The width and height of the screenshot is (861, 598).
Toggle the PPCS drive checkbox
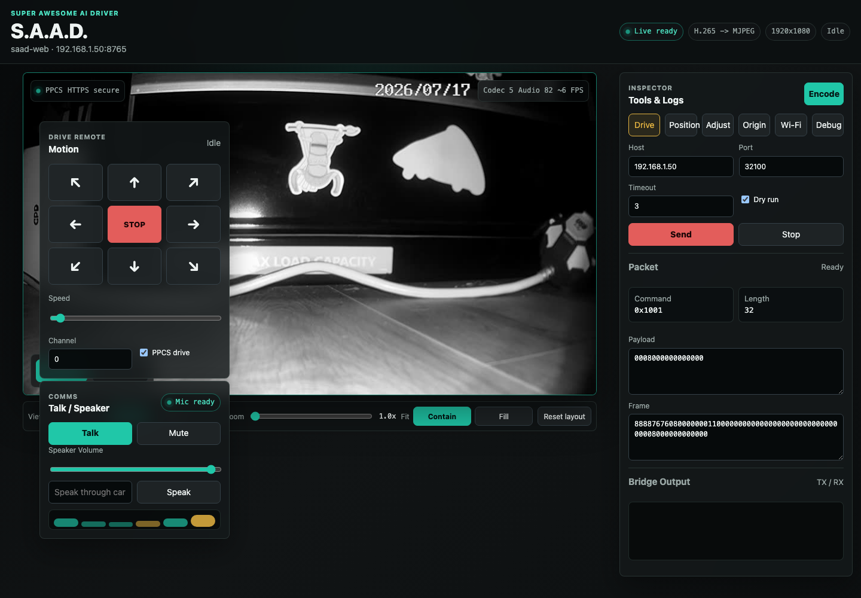(143, 352)
